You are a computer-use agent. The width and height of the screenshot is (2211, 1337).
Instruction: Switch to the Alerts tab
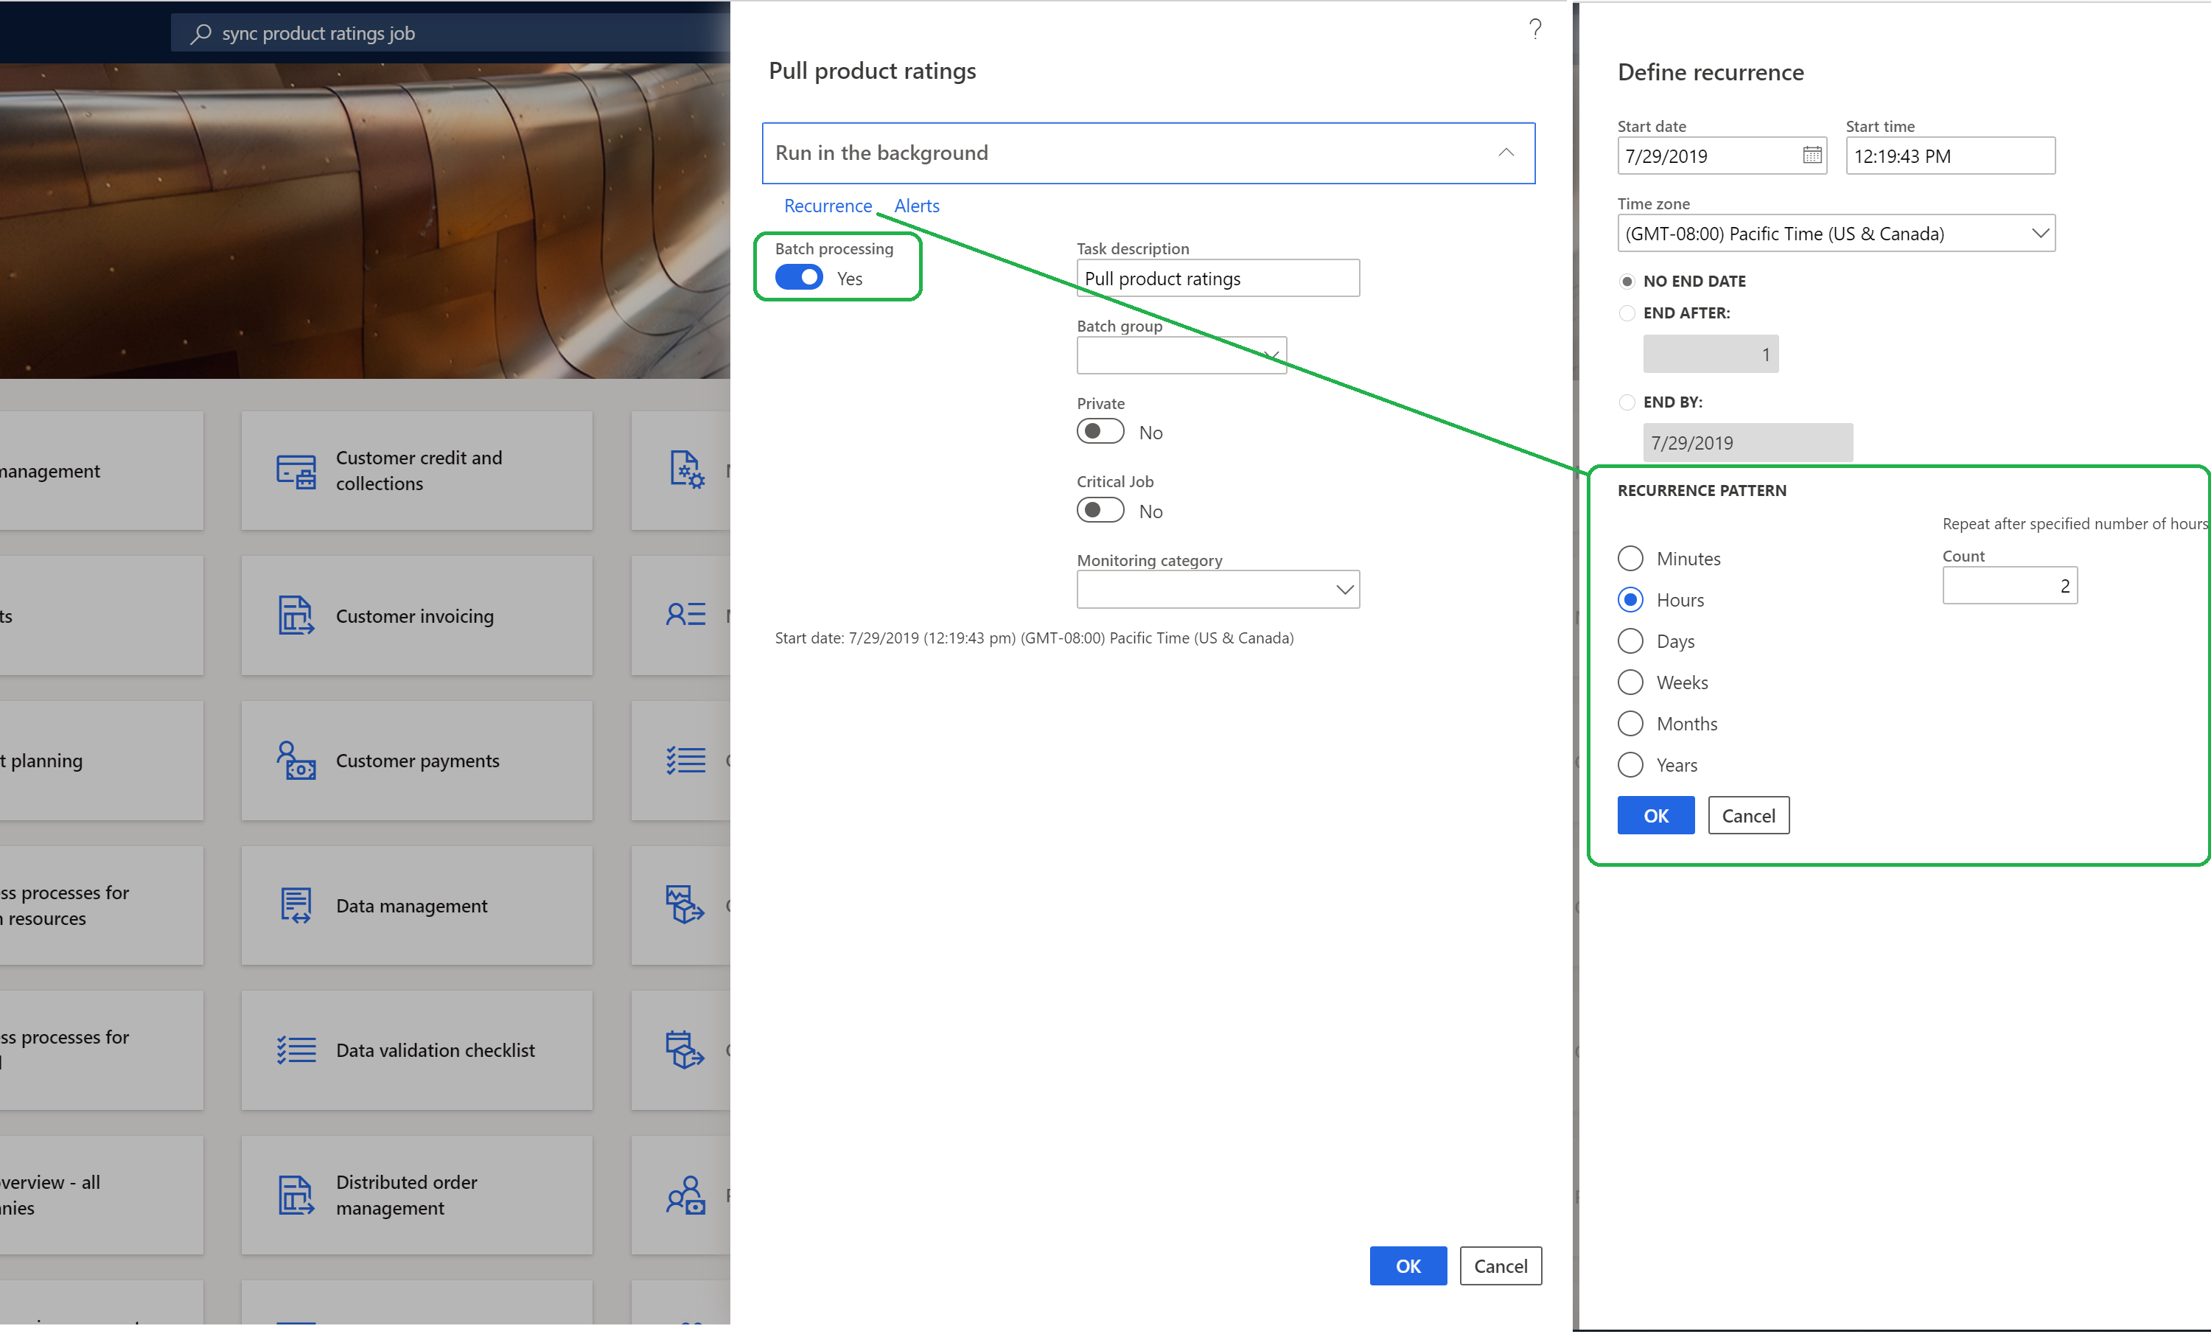916,205
